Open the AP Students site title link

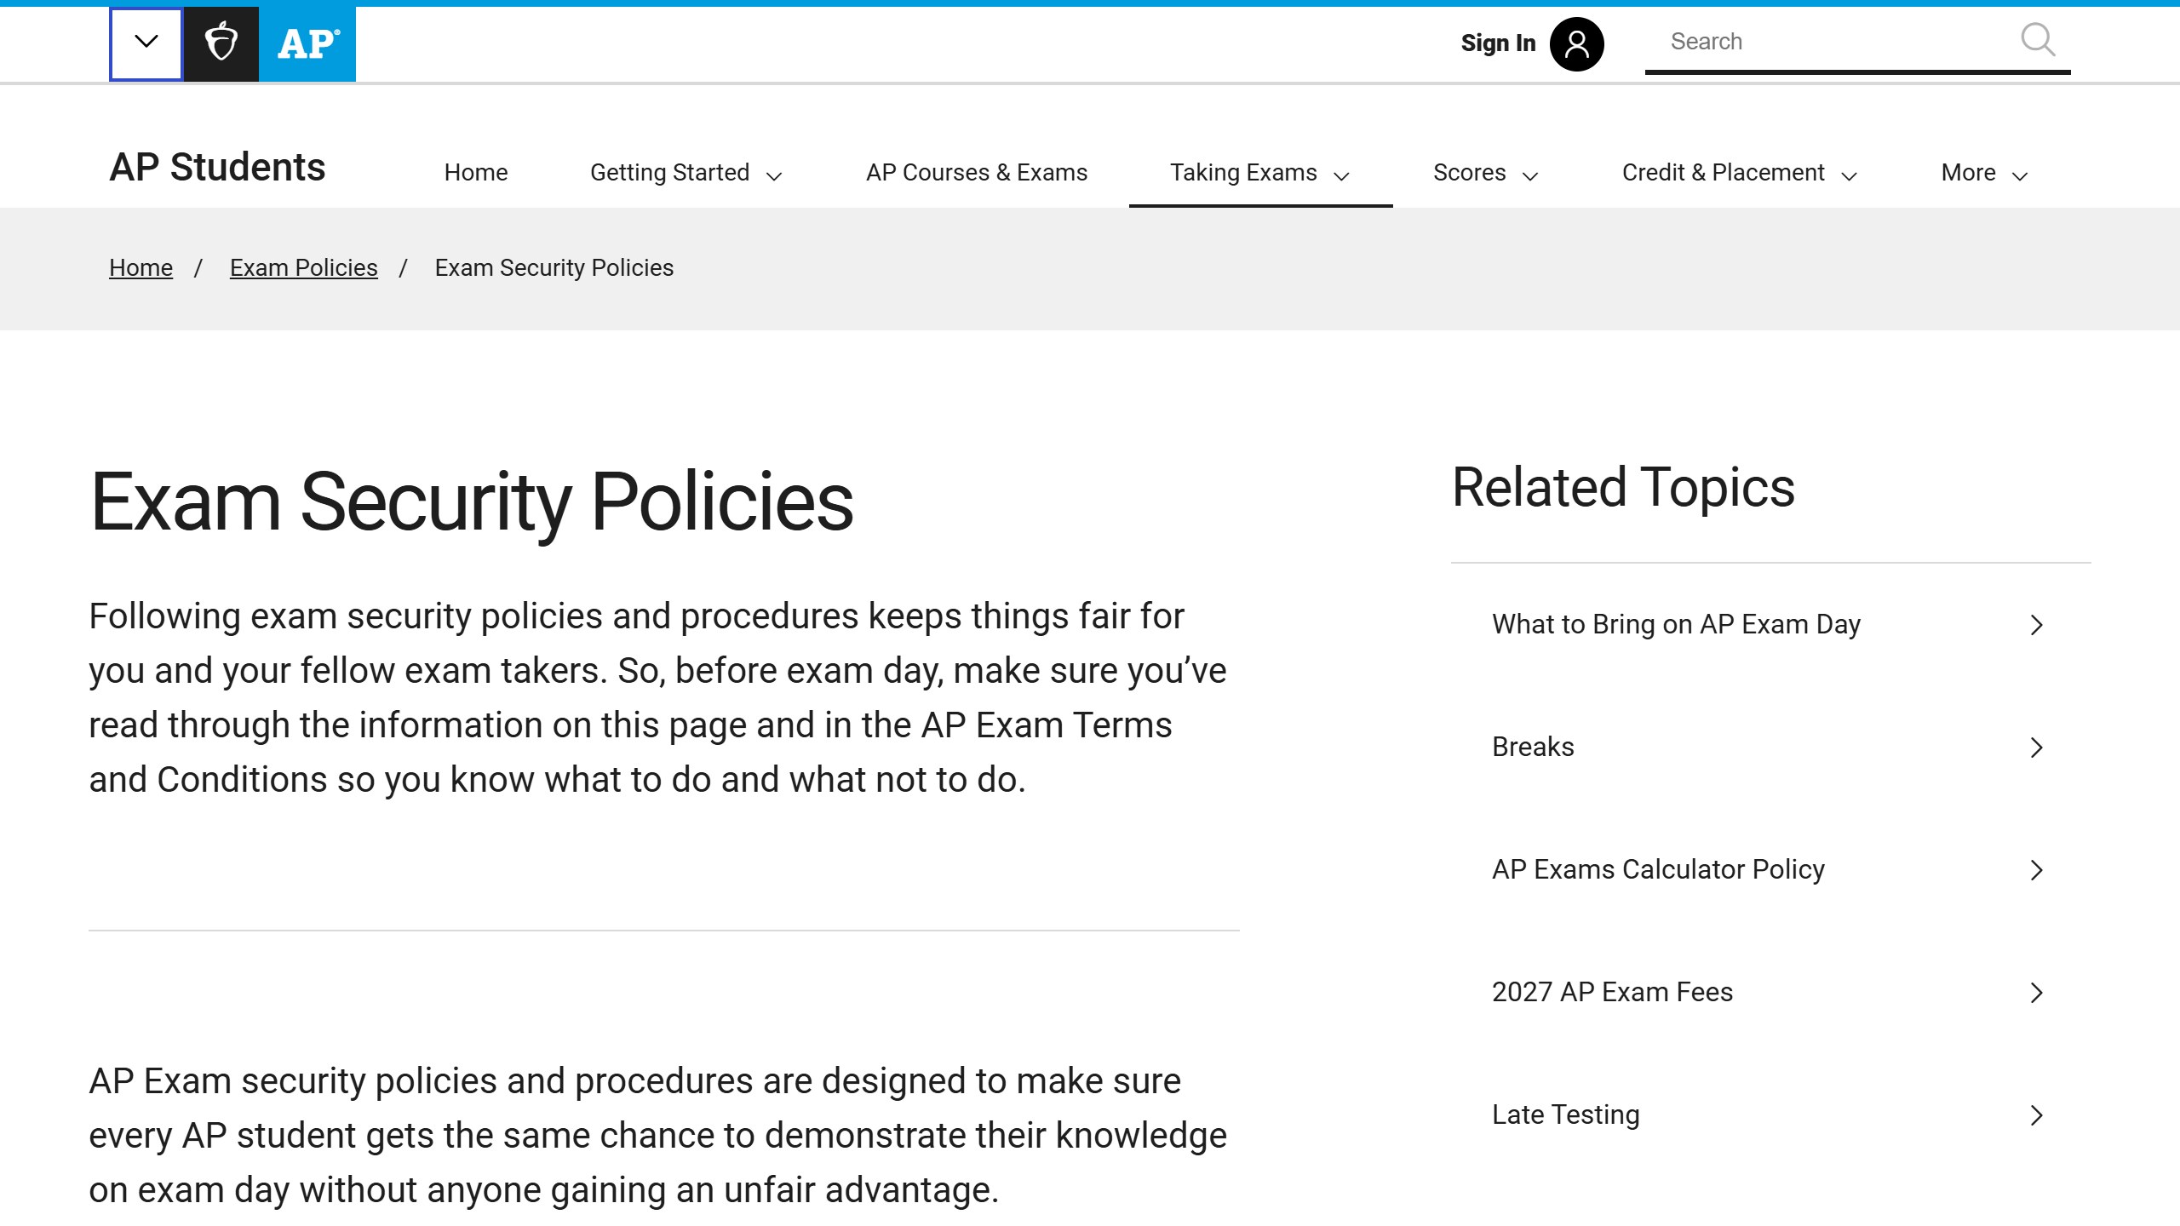point(217,167)
